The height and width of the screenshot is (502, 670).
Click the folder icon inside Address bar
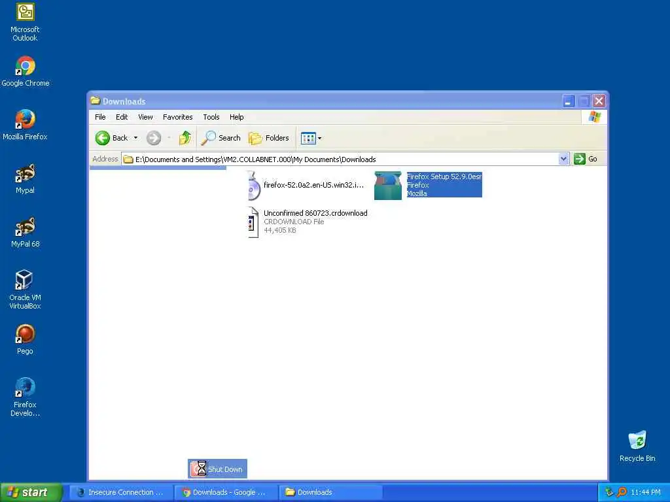pyautogui.click(x=128, y=159)
